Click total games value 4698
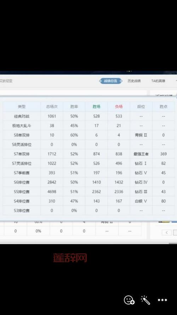 click(52, 192)
